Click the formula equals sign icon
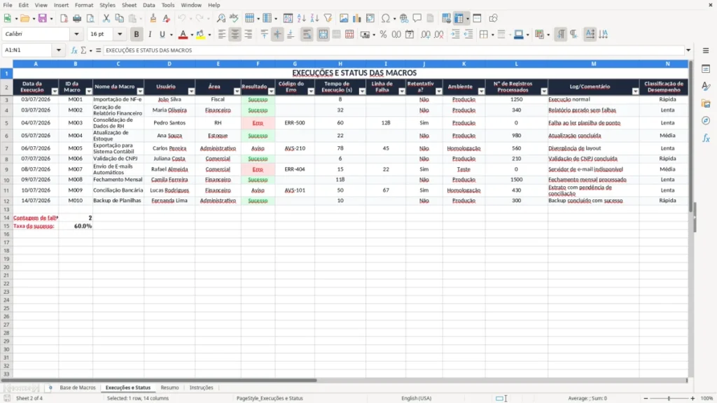 pyautogui.click(x=98, y=50)
